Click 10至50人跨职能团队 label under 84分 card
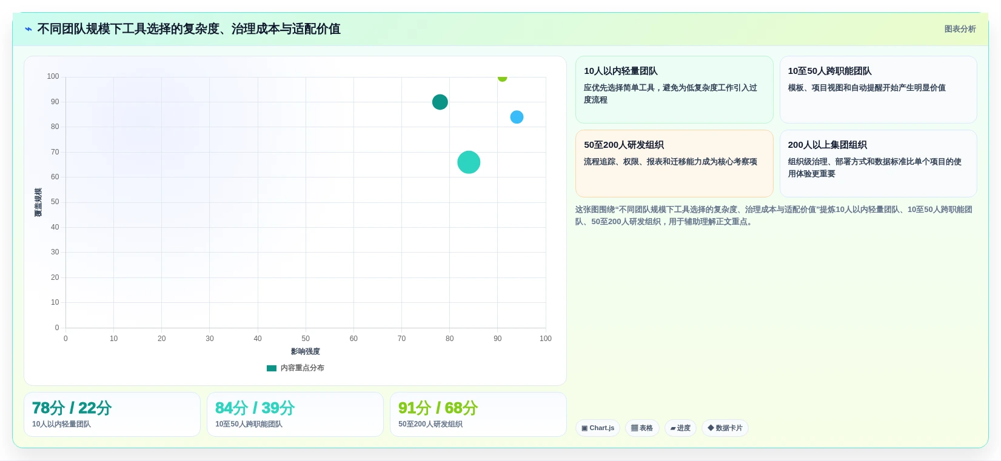This screenshot has width=1001, height=461. click(249, 424)
